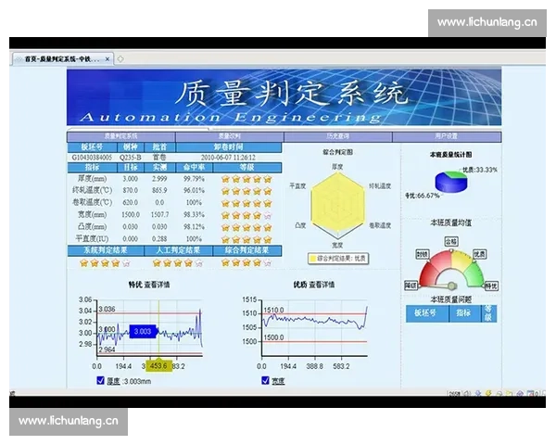The image size is (556, 445).
Task: Click the 板坯号 header in top table
Action: [x=92, y=147]
